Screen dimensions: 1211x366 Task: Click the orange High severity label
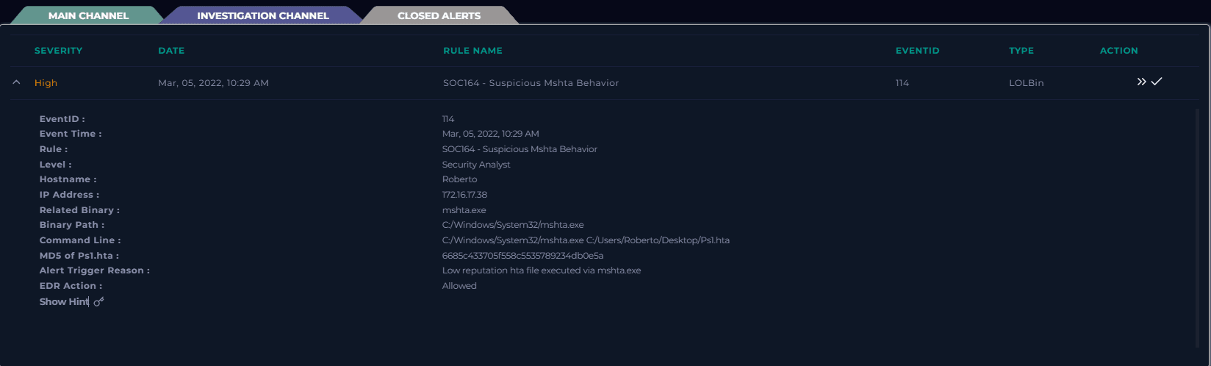[x=46, y=83]
